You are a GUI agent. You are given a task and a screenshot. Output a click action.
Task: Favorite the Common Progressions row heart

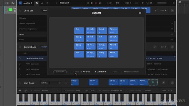172,24
